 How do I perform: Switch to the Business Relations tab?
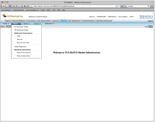pos(19,21)
